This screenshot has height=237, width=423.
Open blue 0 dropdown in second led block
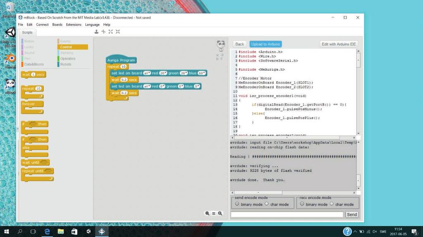point(197,86)
